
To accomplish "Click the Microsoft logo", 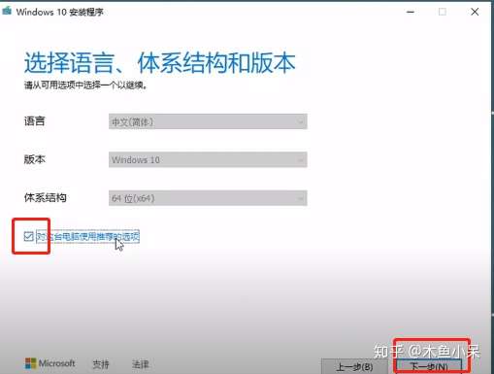I will coord(50,363).
